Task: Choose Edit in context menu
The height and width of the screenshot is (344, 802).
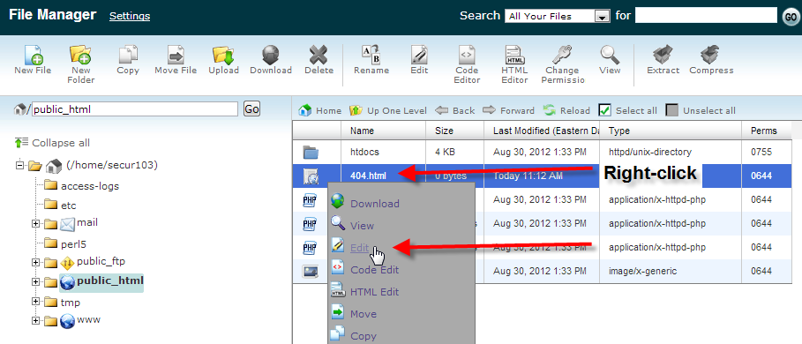Action: pyautogui.click(x=359, y=247)
